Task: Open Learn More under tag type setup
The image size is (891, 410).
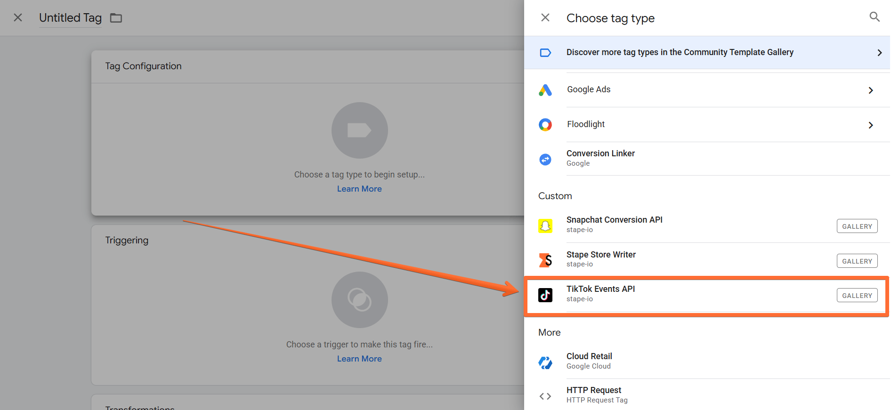Action: coord(359,189)
